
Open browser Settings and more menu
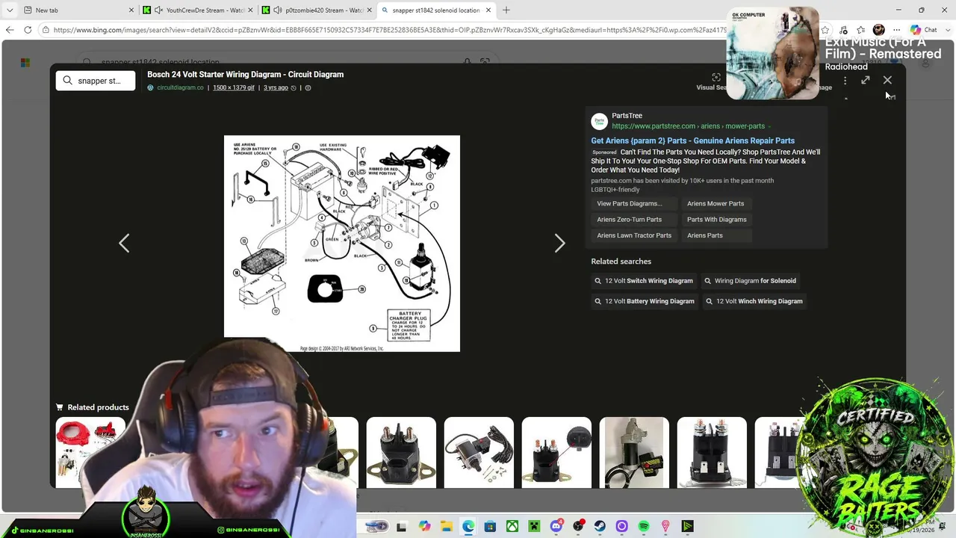tap(897, 30)
